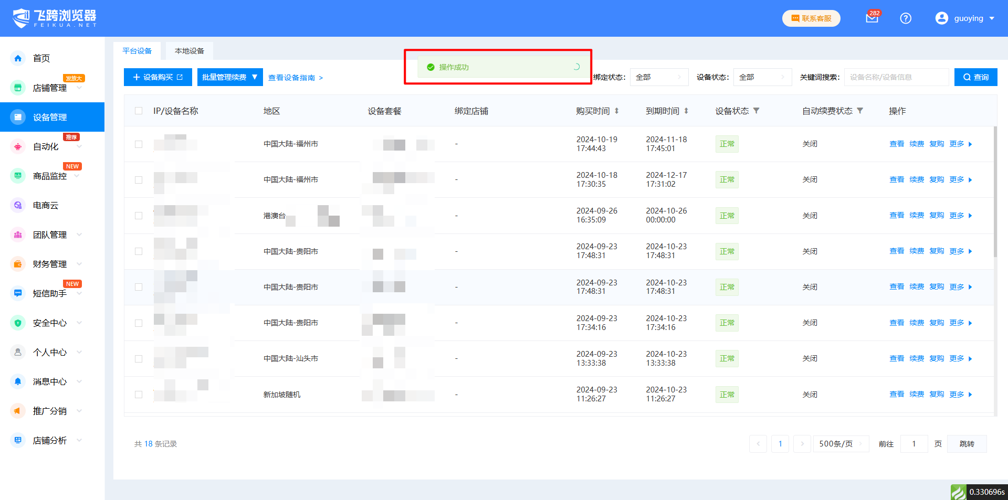Click the 查询 search button

(x=975, y=77)
